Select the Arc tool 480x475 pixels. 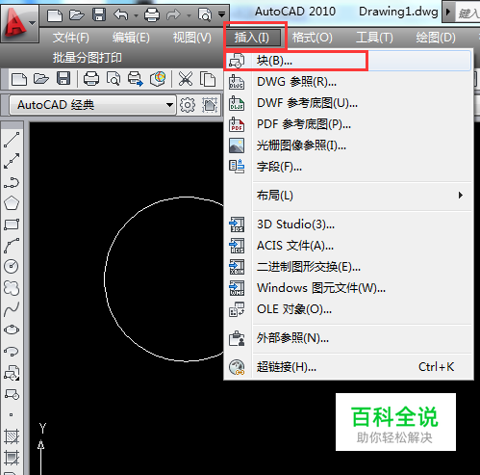coord(12,246)
